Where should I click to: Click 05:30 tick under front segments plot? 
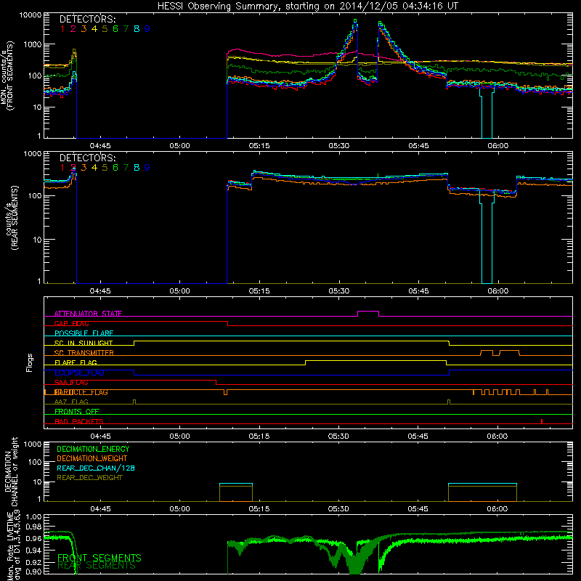coord(338,146)
